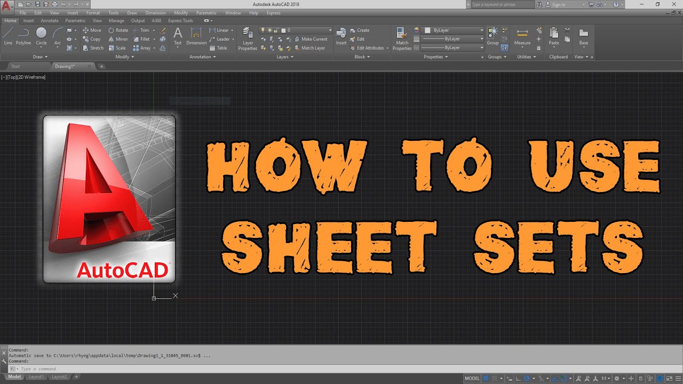Open the linetype ByLayer dropdown
The height and width of the screenshot is (384, 683).
(x=452, y=47)
